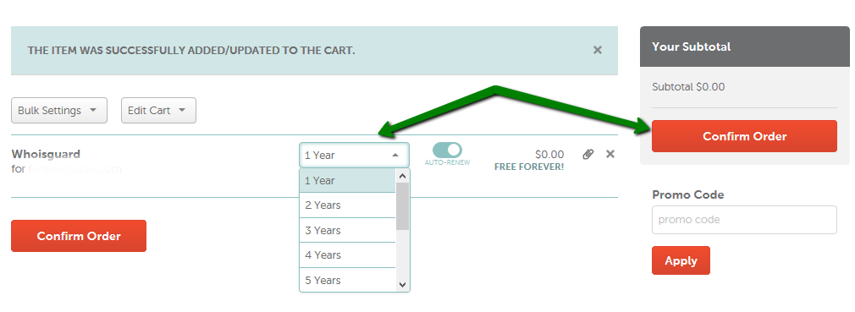Image resolution: width=855 pixels, height=312 pixels.
Task: Click the dropdown list scroll up arrow
Action: click(x=402, y=176)
